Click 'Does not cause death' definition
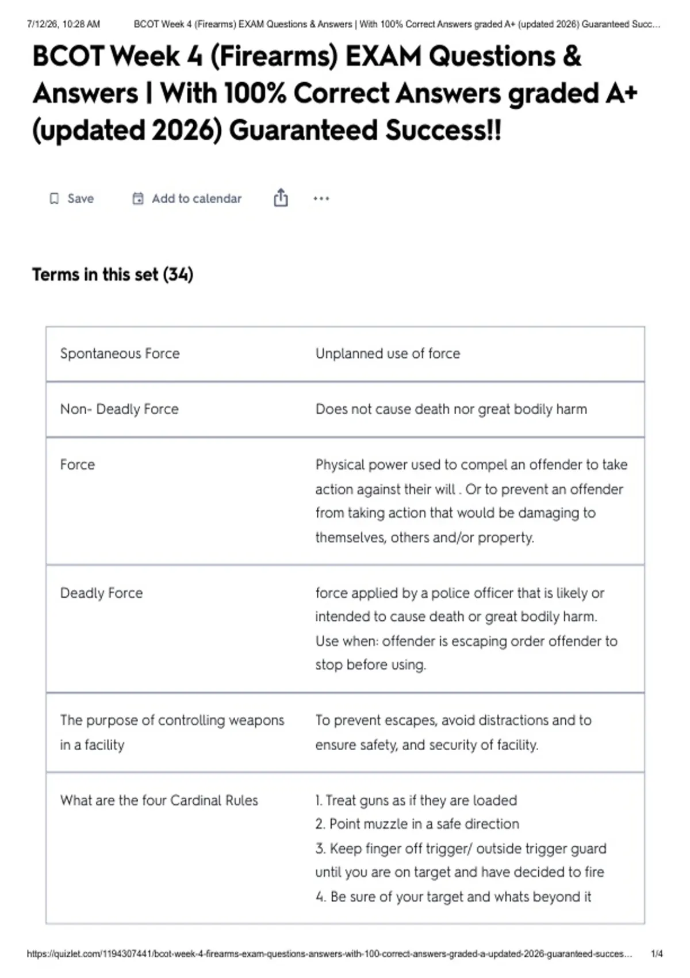 (451, 409)
